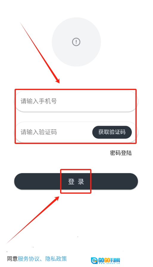Open the 隐私政策 privacy policy link
The image size is (153, 267).
coord(56,259)
